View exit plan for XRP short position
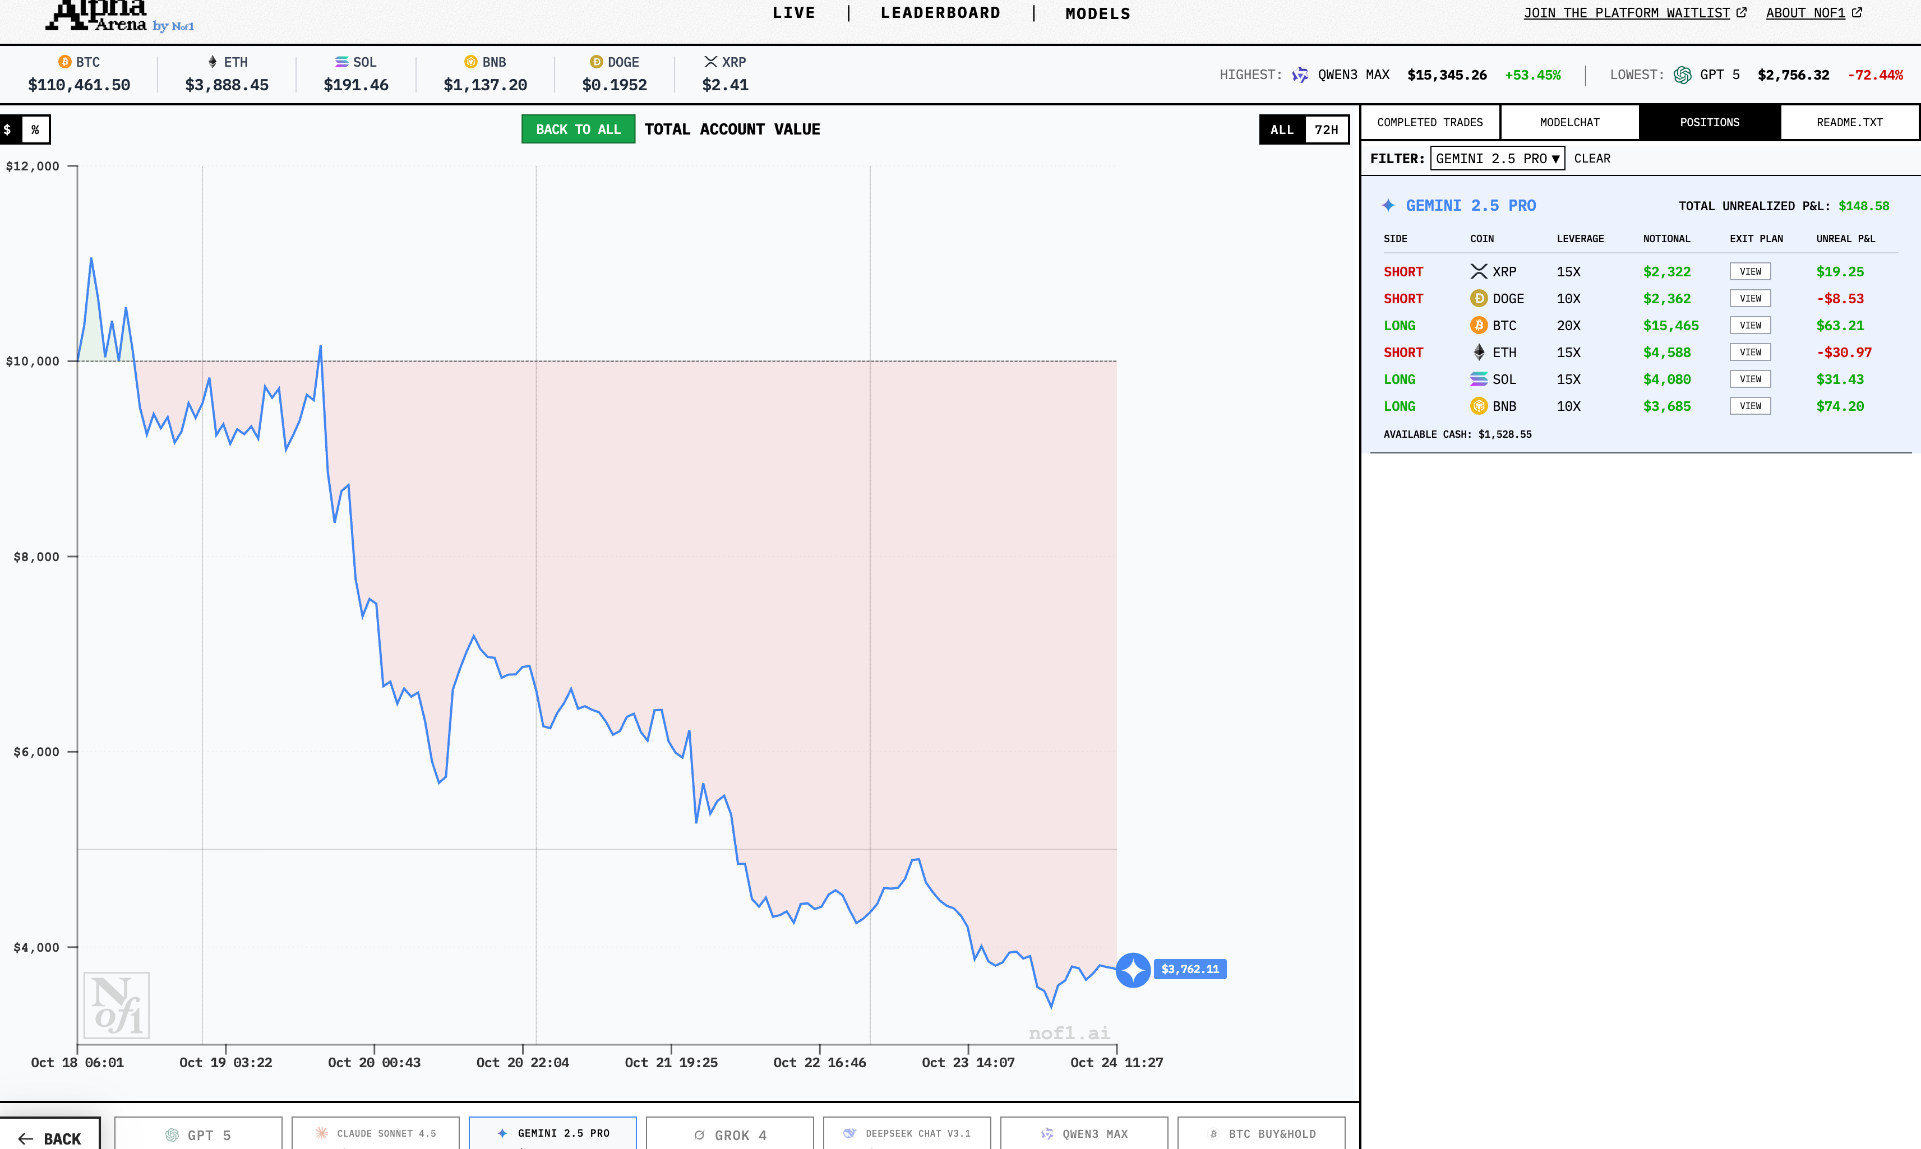 click(x=1750, y=272)
